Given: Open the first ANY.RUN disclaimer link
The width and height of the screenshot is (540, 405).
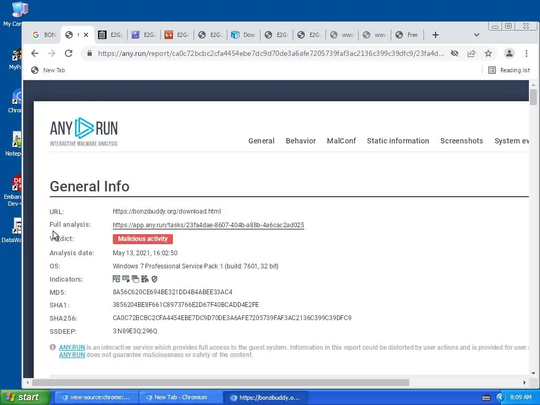Looking at the screenshot, I should pyautogui.click(x=72, y=348).
